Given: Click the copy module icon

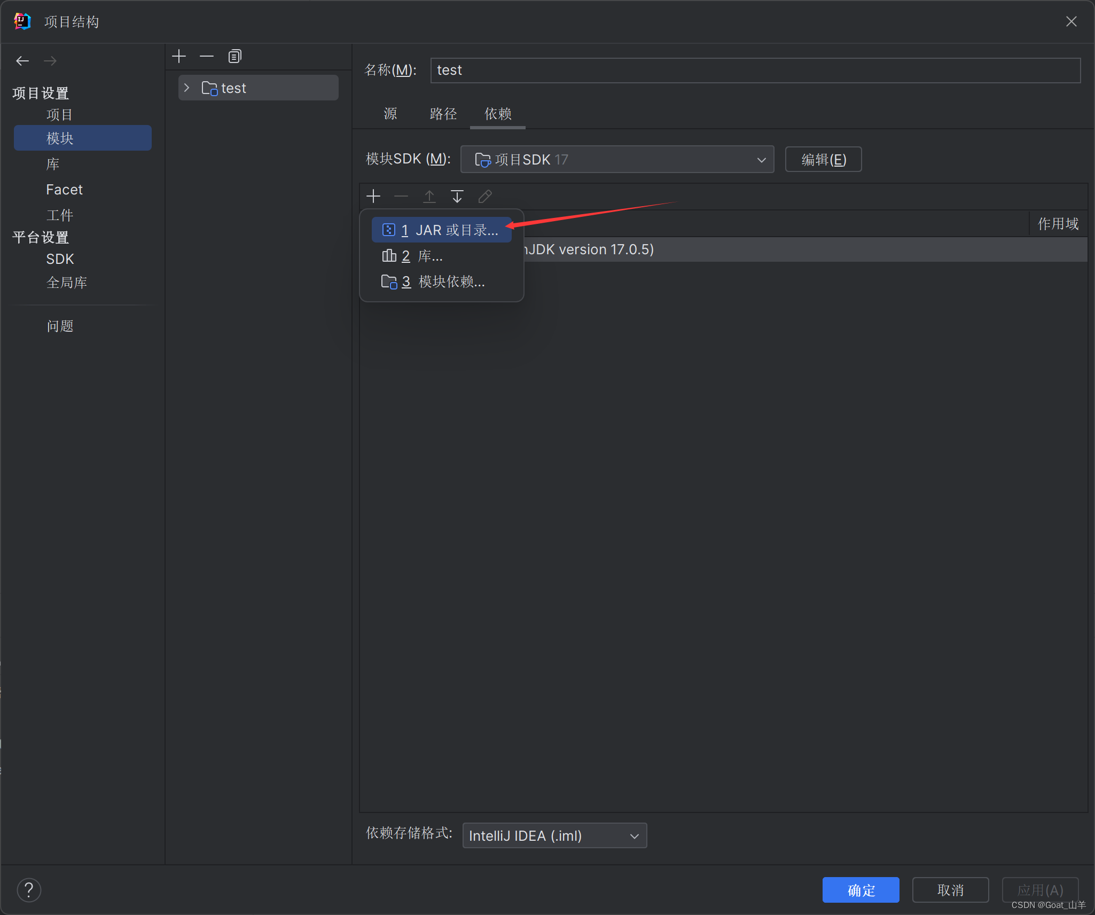Looking at the screenshot, I should (234, 56).
